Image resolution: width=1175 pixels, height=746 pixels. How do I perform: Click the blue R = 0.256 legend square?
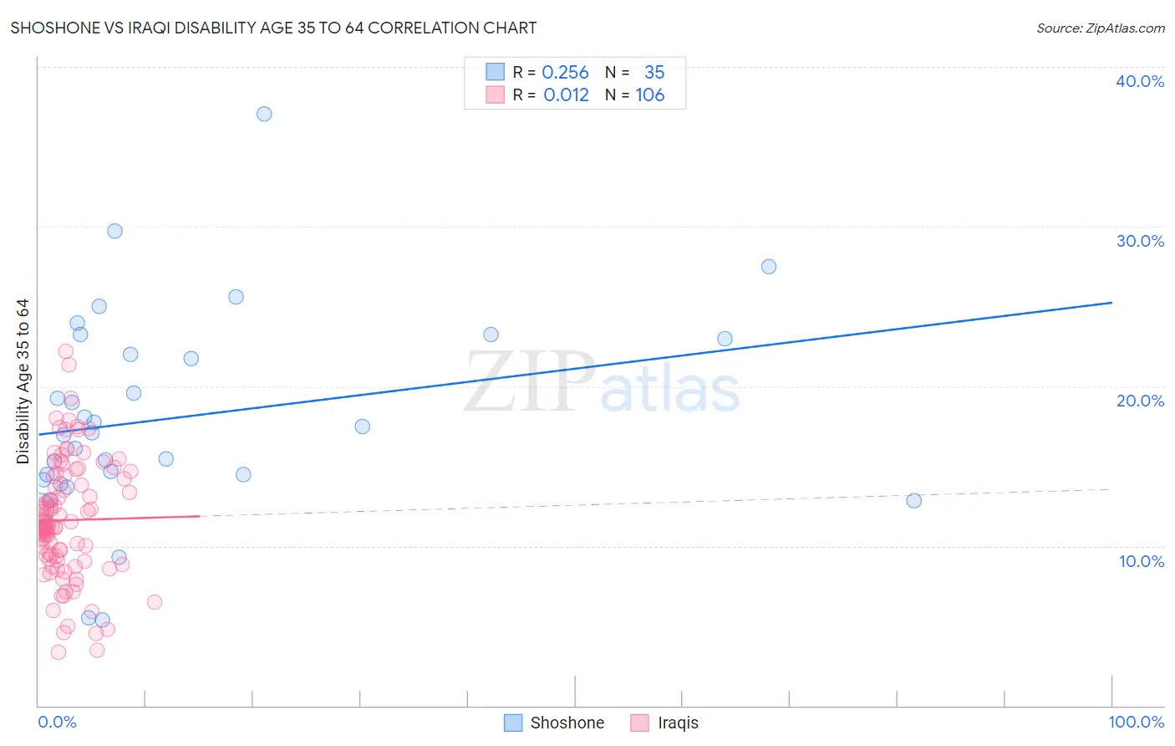pos(495,72)
